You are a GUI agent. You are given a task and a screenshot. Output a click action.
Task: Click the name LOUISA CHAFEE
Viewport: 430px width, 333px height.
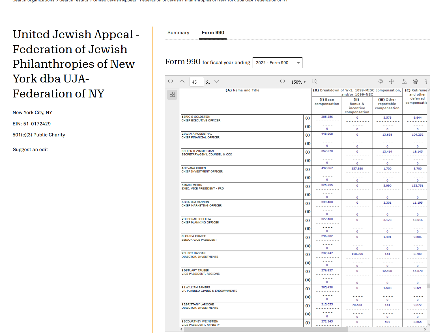(195, 236)
